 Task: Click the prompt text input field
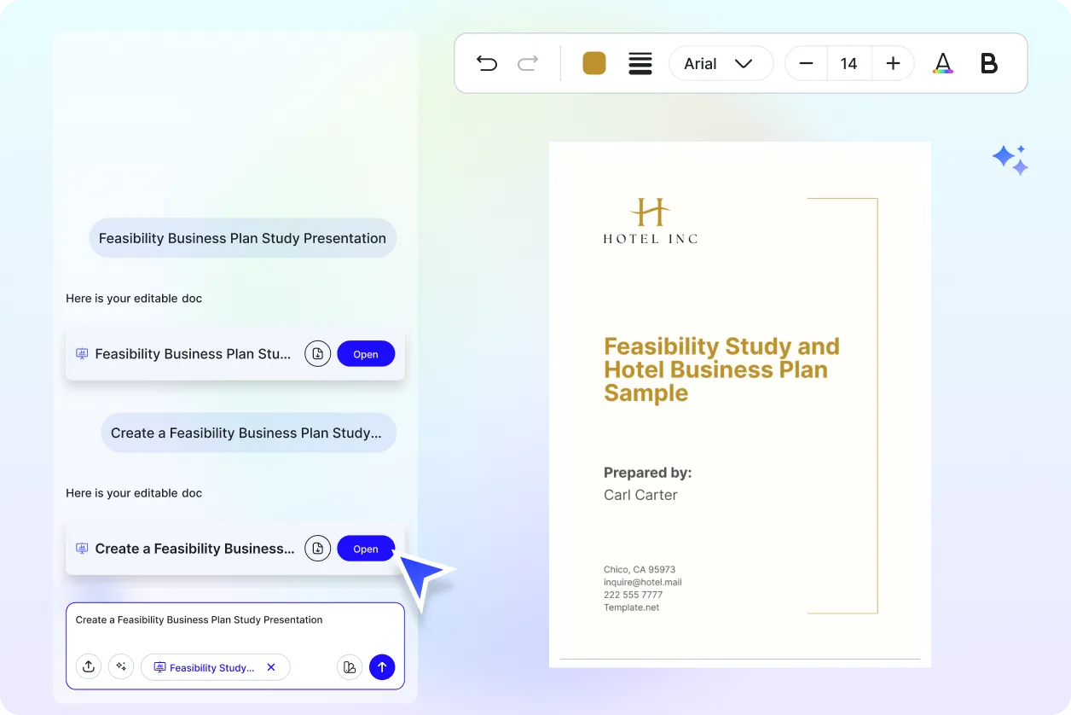pyautogui.click(x=199, y=619)
